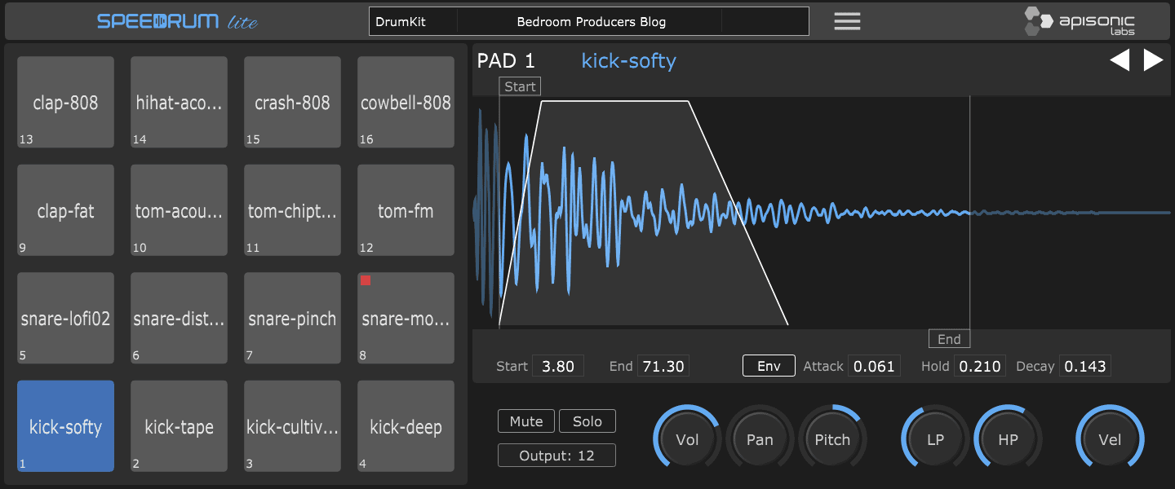Trigger the clap-808 pad
This screenshot has height=489, width=1175.
click(x=65, y=103)
